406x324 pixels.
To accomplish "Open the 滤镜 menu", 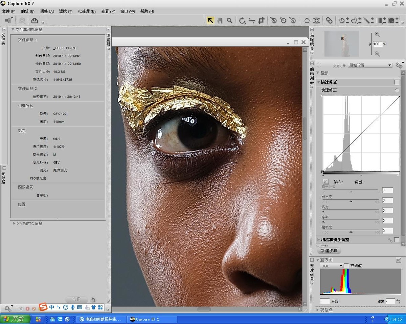I will [66, 11].
